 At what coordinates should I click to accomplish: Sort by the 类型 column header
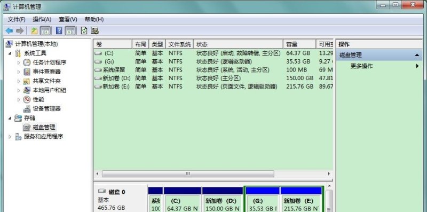coord(157,44)
